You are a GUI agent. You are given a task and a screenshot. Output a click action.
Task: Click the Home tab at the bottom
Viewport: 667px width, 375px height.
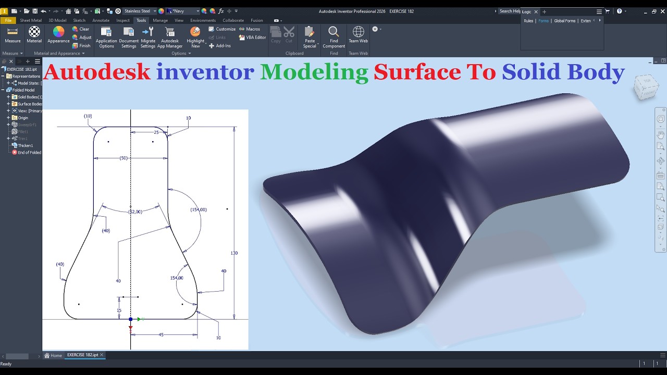(x=54, y=355)
